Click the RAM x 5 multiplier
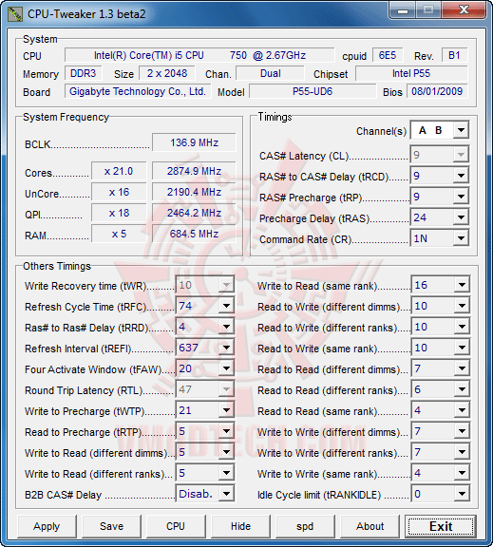The height and width of the screenshot is (547, 493). [119, 234]
